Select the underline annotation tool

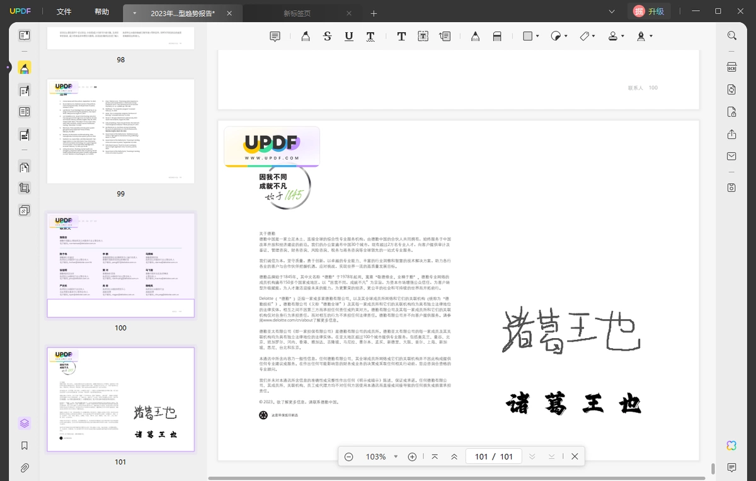pyautogui.click(x=349, y=37)
